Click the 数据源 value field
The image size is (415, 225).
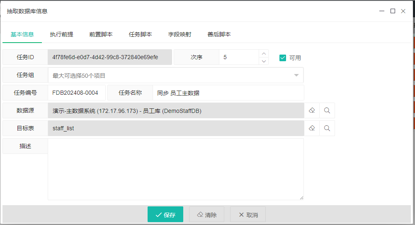click(x=176, y=110)
